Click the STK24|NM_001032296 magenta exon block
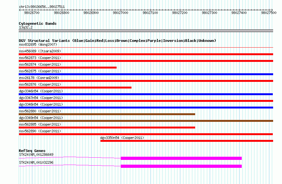The height and width of the screenshot is (184, 282). (181, 166)
